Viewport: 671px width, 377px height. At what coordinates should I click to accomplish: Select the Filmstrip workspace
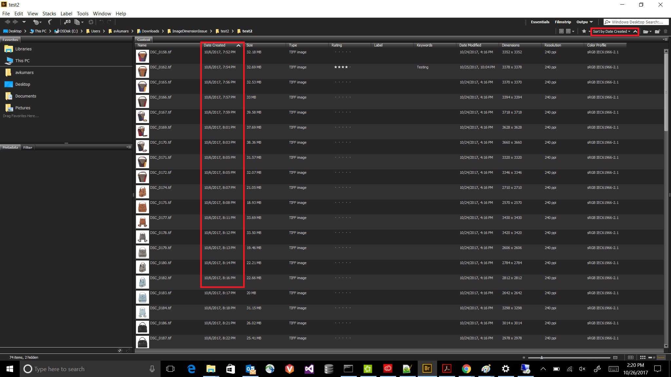[563, 22]
